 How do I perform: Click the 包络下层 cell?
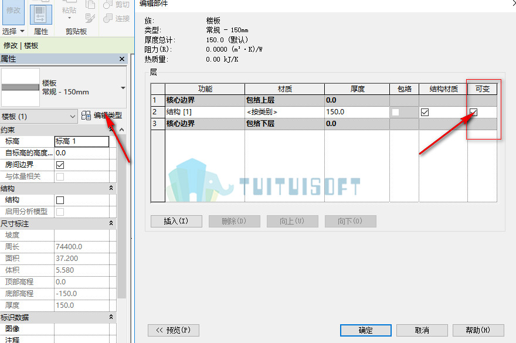(284, 124)
